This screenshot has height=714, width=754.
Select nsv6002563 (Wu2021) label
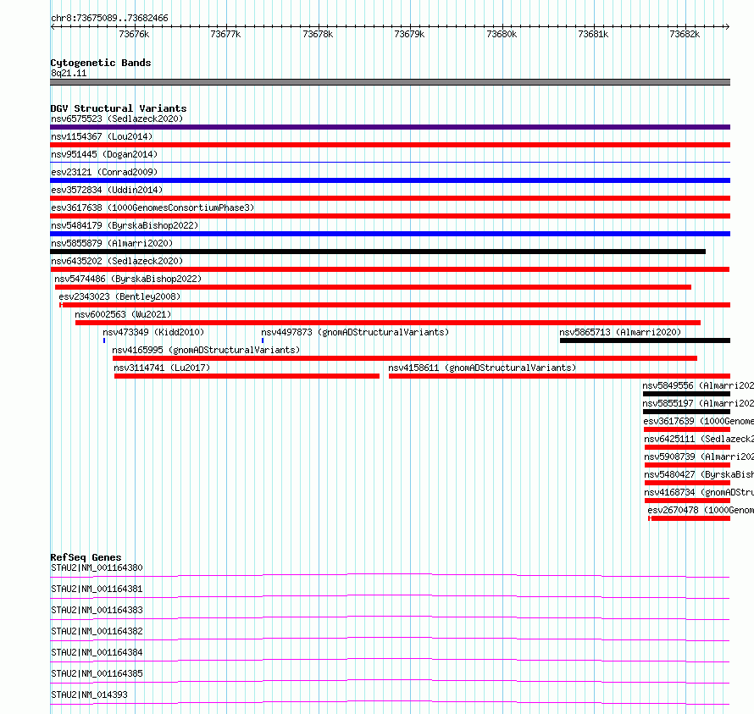tap(123, 314)
